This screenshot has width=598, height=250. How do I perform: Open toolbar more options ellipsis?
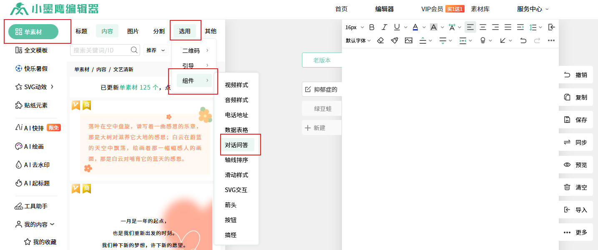(x=551, y=40)
